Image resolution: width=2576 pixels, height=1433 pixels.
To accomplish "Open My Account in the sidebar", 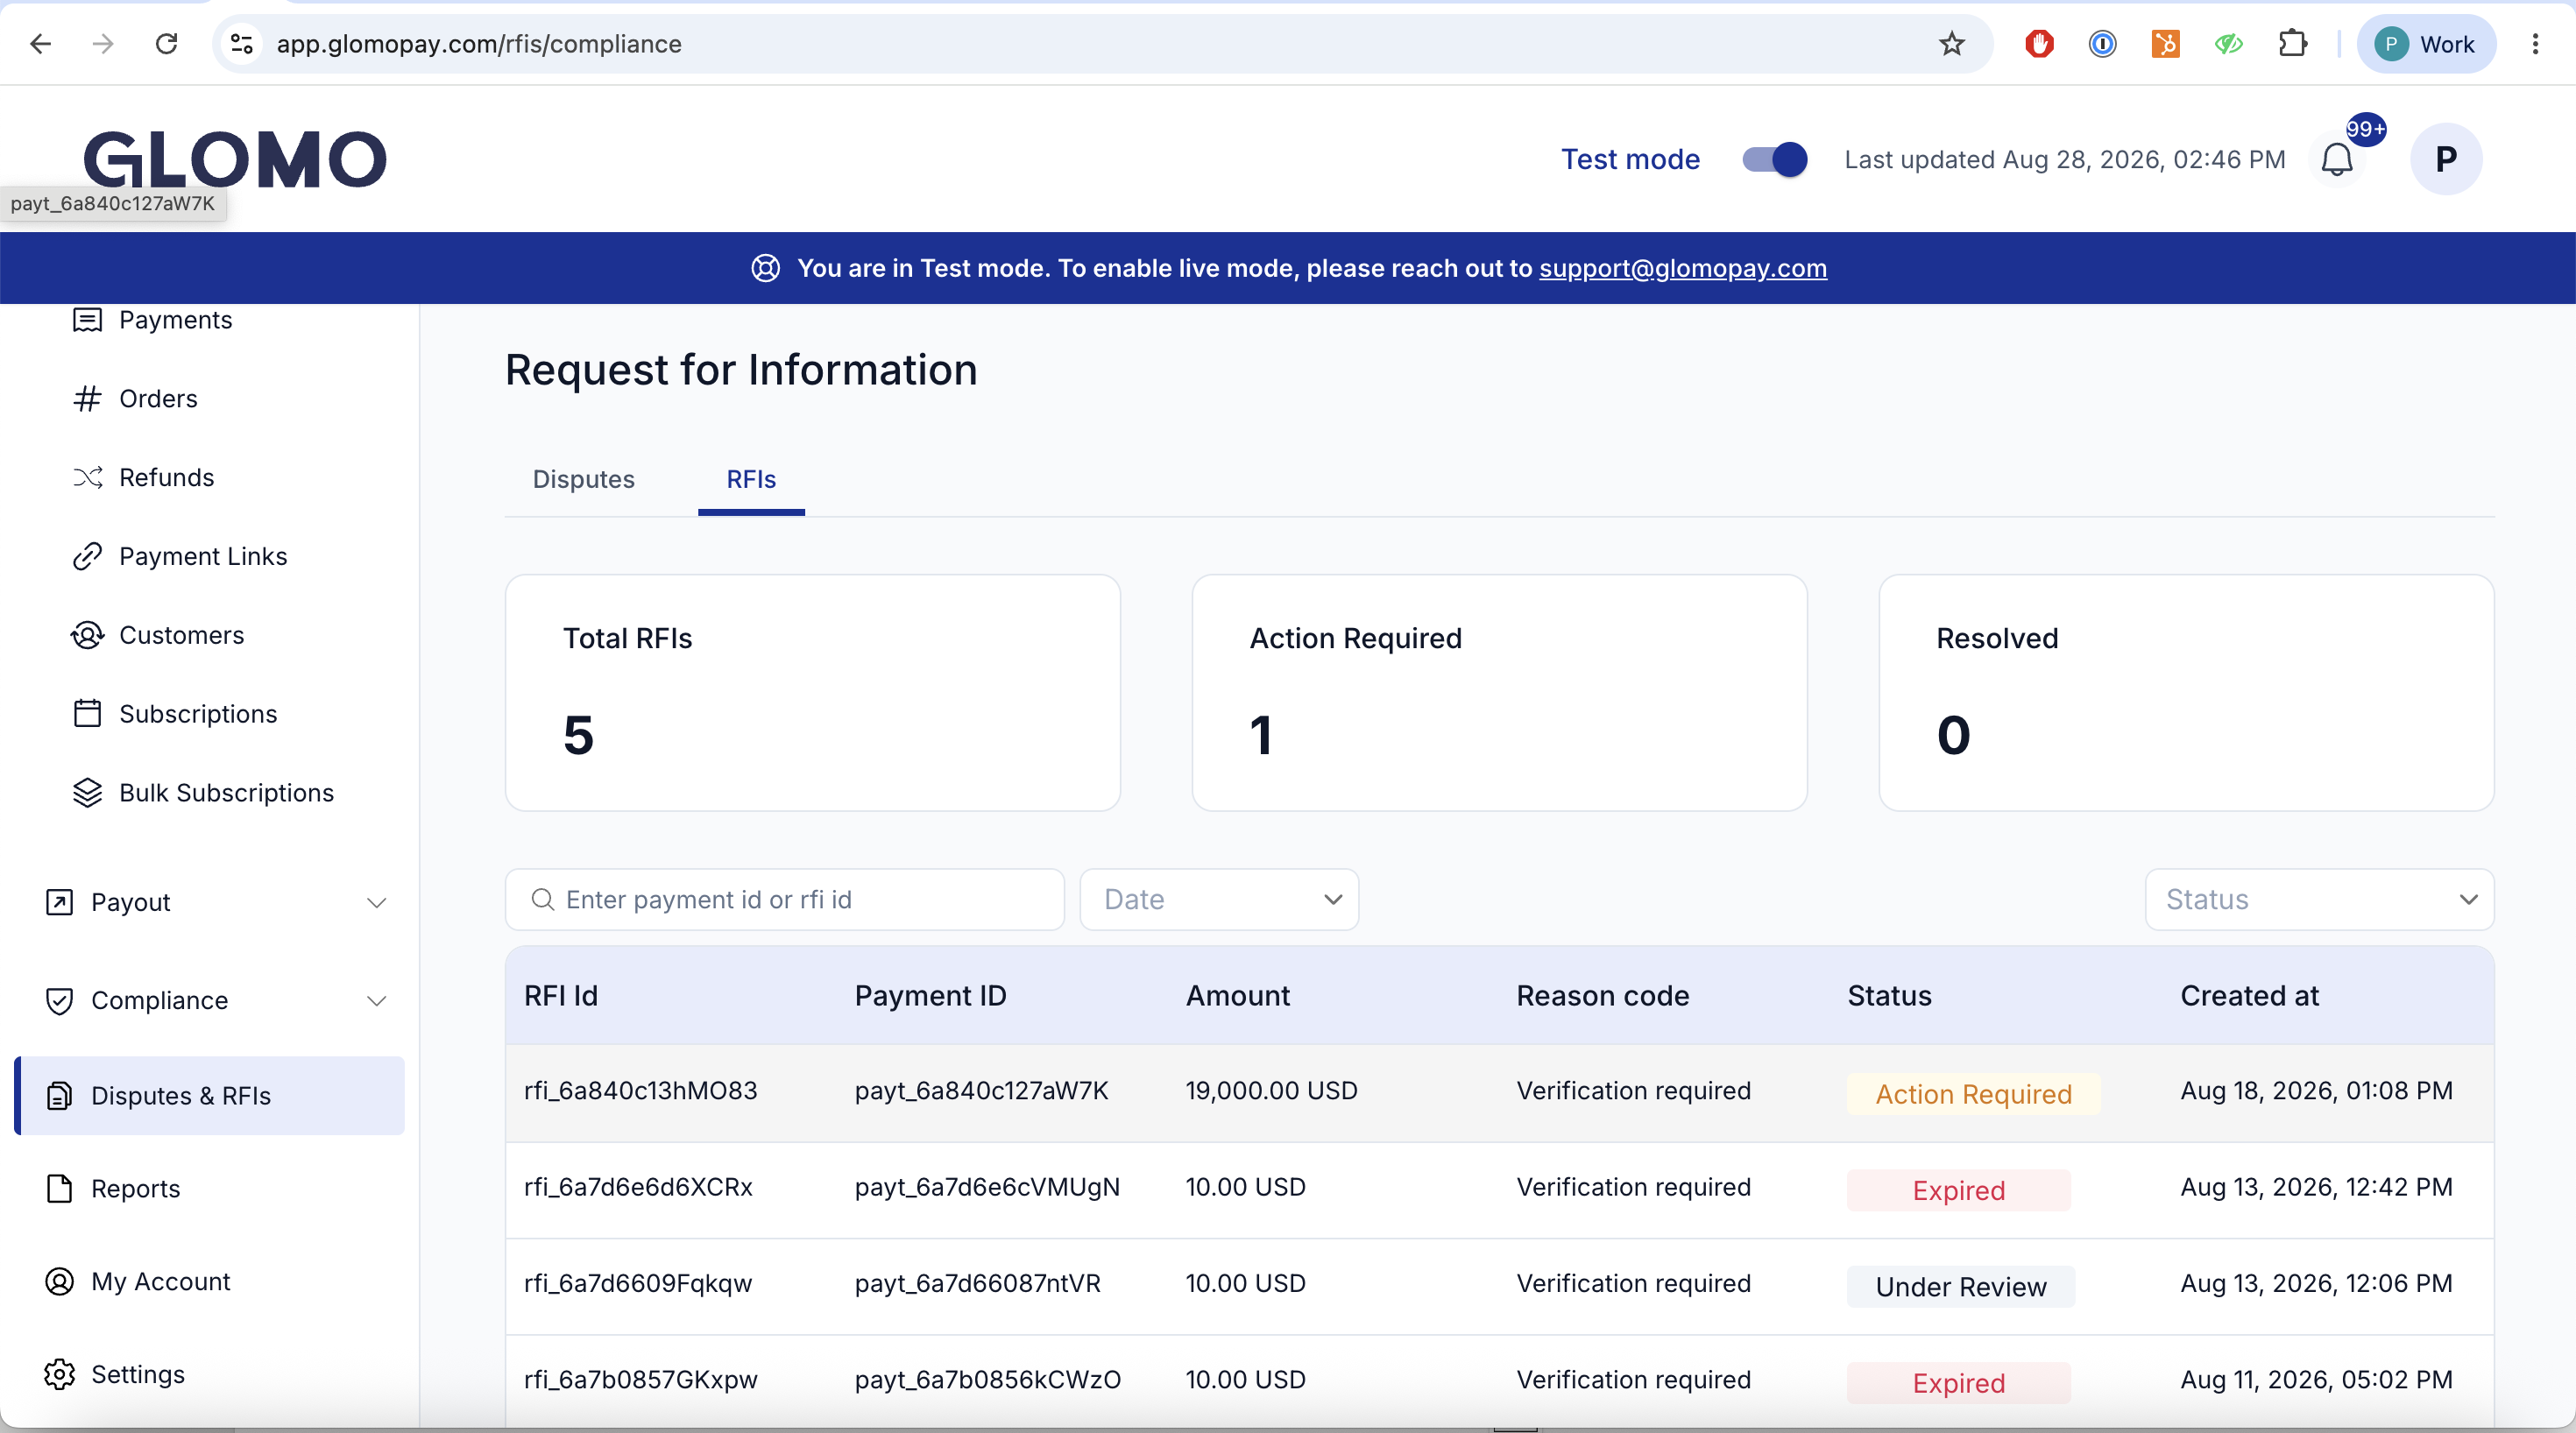I will click(160, 1283).
